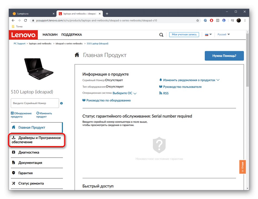This screenshot has height=199, width=258.
Task: Click the browser forward arrow
Action: 19,20
